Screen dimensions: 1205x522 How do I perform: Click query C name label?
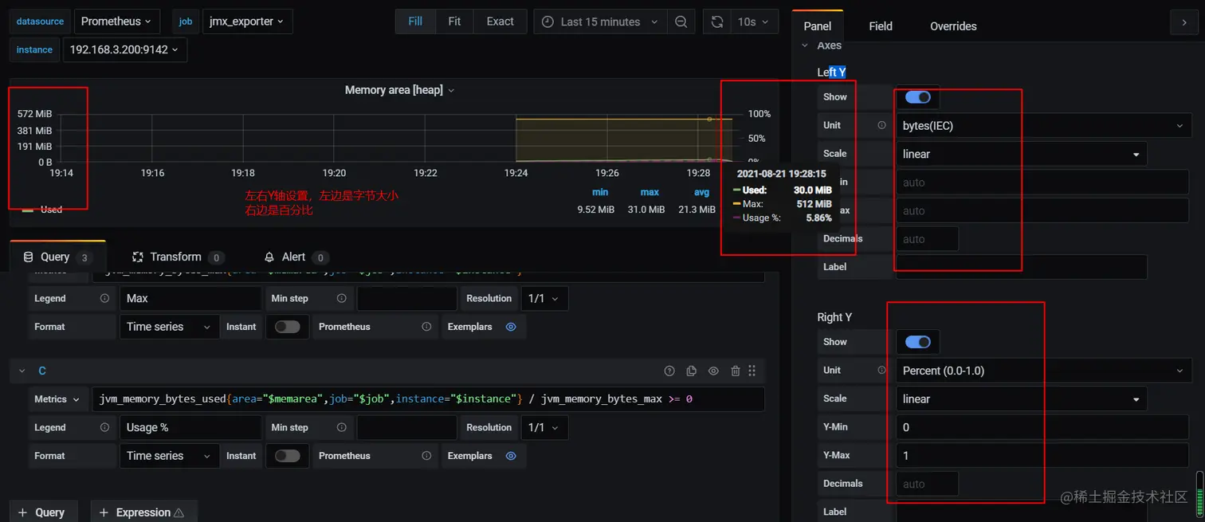point(42,371)
